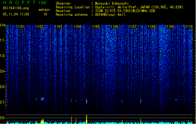This screenshot has height=124, width=196.
Task: Select observer name Masayuki Kobayashi
Action: [x=112, y=3]
